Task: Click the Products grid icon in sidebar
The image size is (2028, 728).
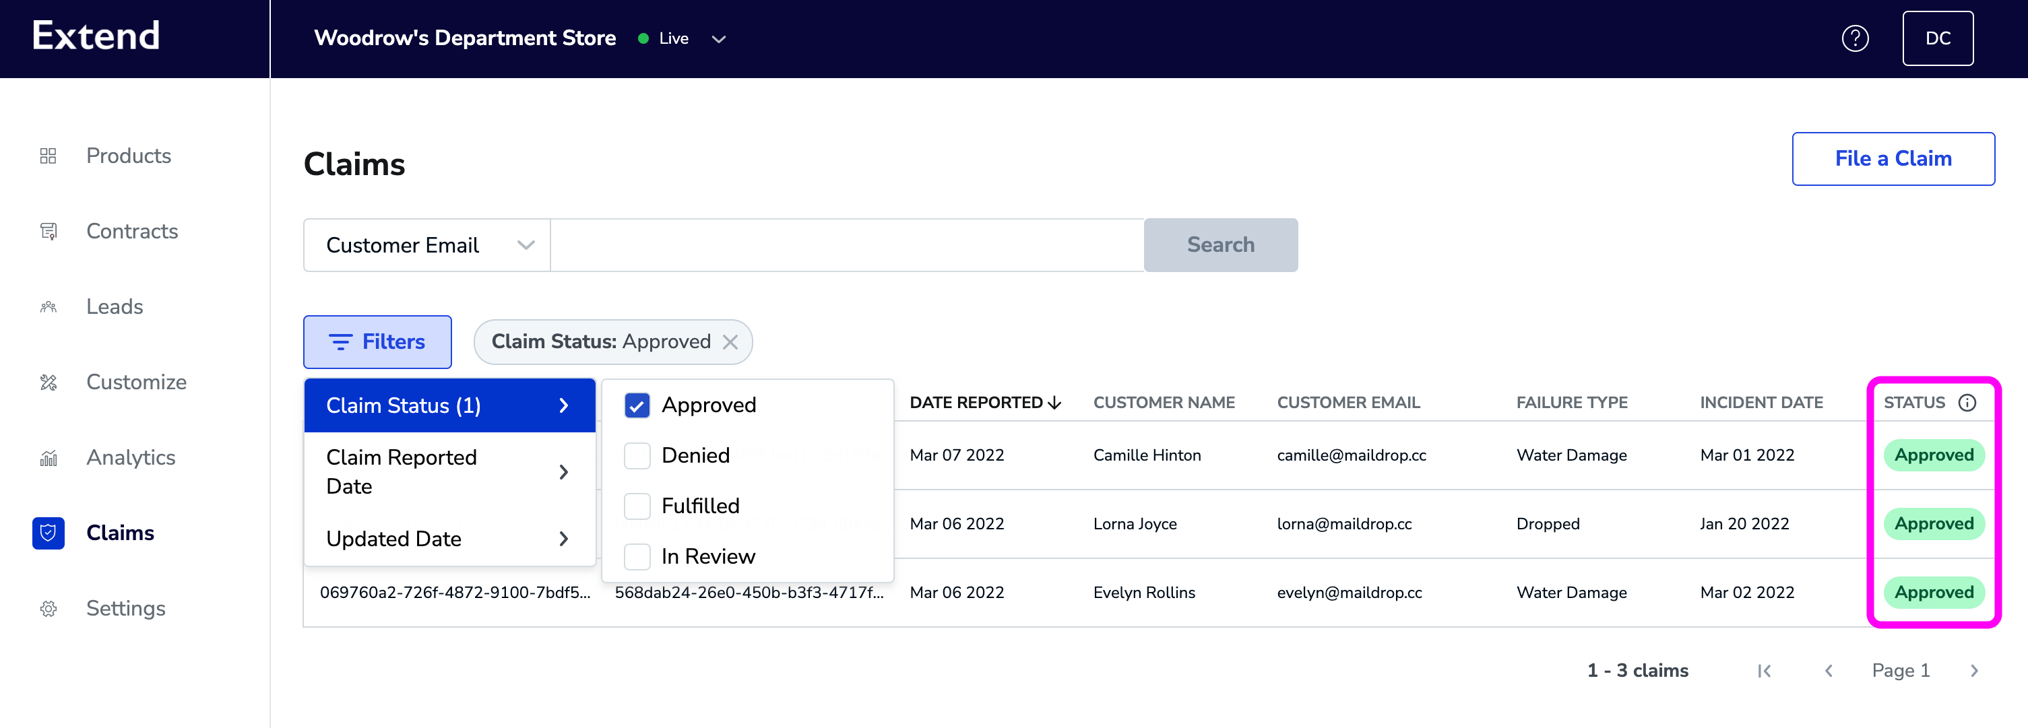Action: click(x=48, y=156)
